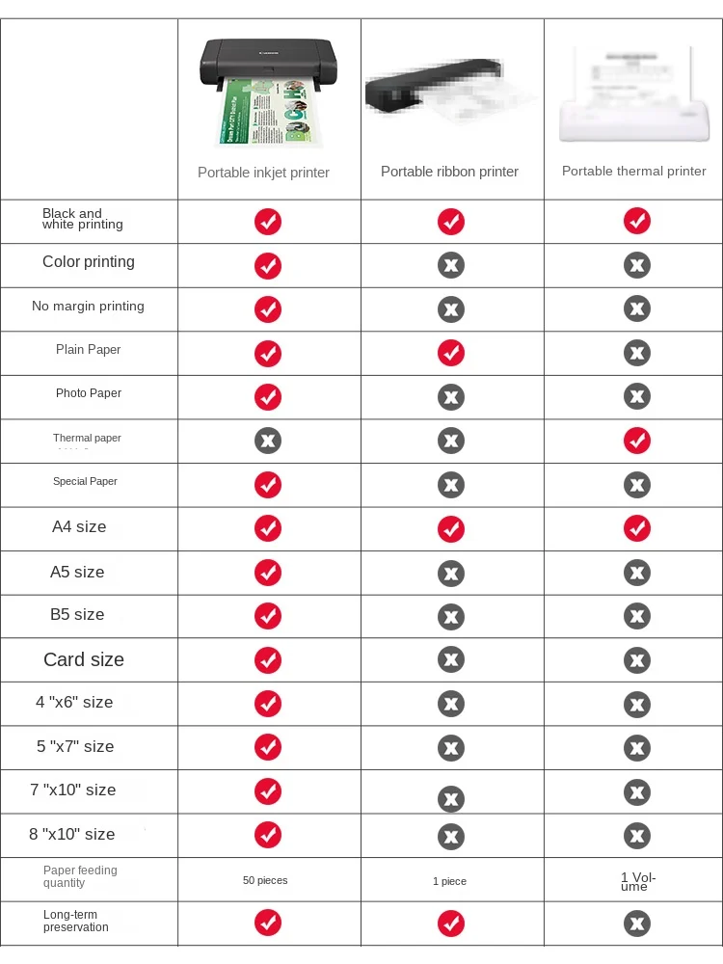Click the inkjet Color printing checkmark
This screenshot has width=723, height=964.
[268, 266]
